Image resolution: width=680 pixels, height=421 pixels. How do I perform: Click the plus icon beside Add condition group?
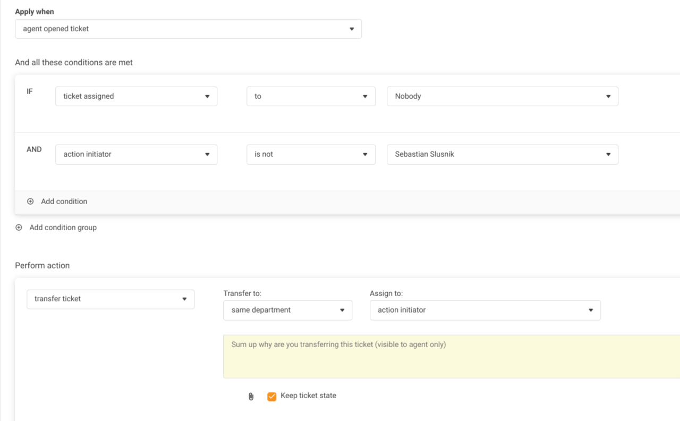tap(19, 228)
